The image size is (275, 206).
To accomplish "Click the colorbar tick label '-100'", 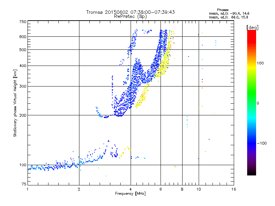I will (262, 143).
